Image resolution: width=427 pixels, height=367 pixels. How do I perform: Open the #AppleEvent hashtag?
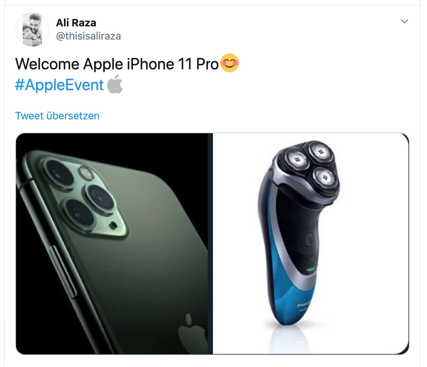click(x=59, y=85)
